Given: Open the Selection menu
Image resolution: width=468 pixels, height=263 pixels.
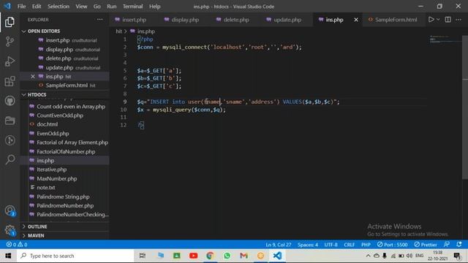Looking at the screenshot, I should pos(58,7).
